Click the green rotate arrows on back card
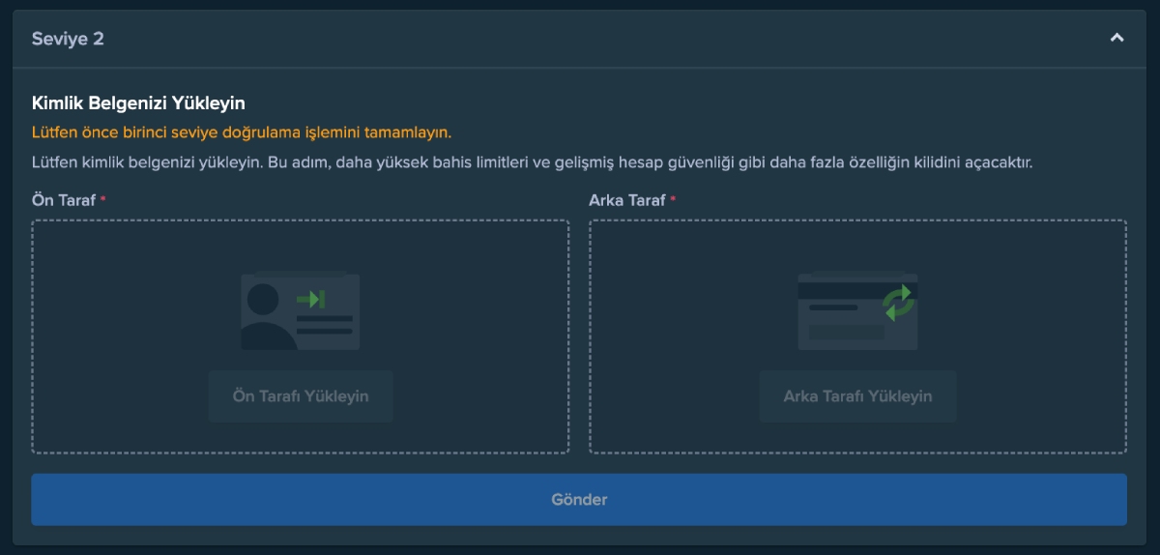The image size is (1160, 555). [x=898, y=303]
